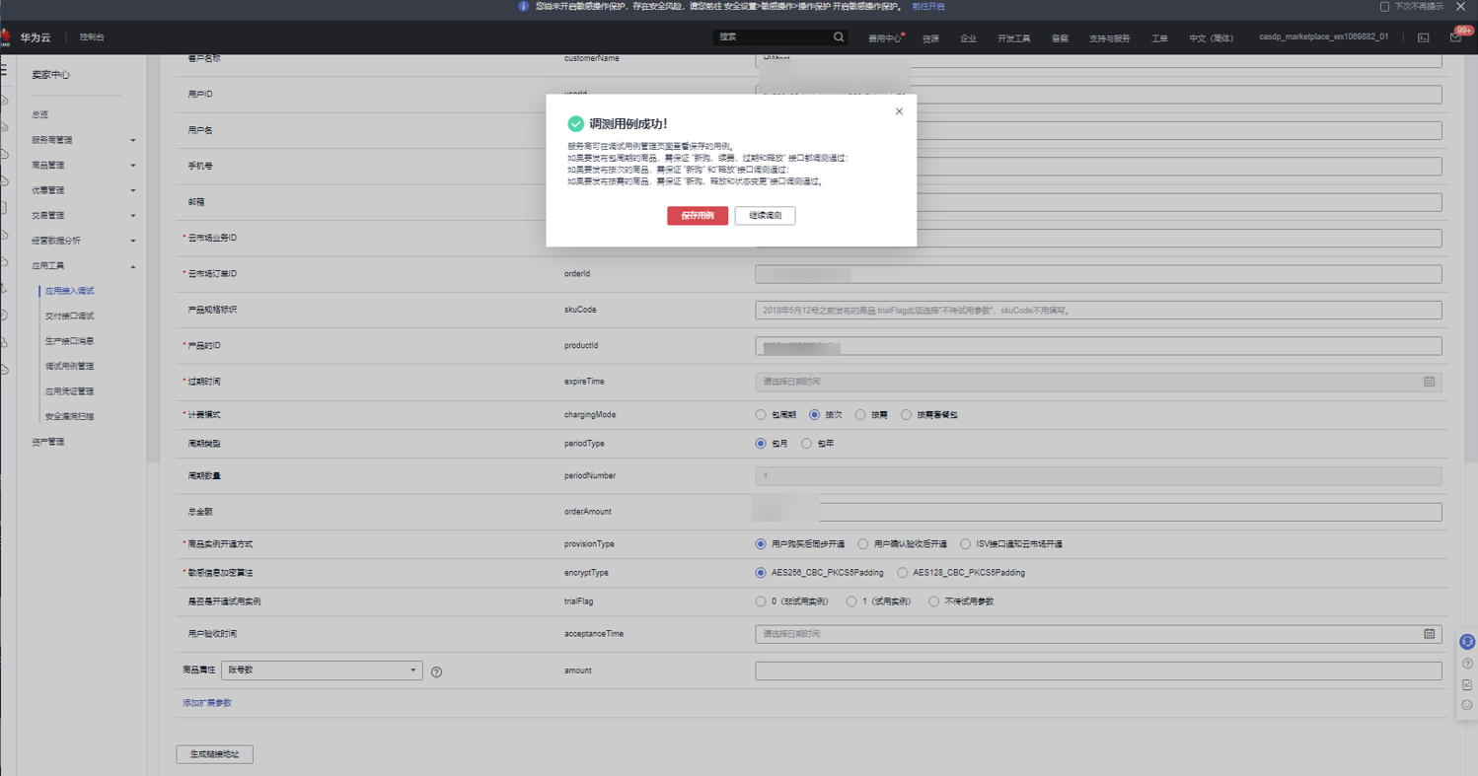Dismiss the top security notice banner
Image resolution: width=1478 pixels, height=776 pixels.
click(1461, 7)
